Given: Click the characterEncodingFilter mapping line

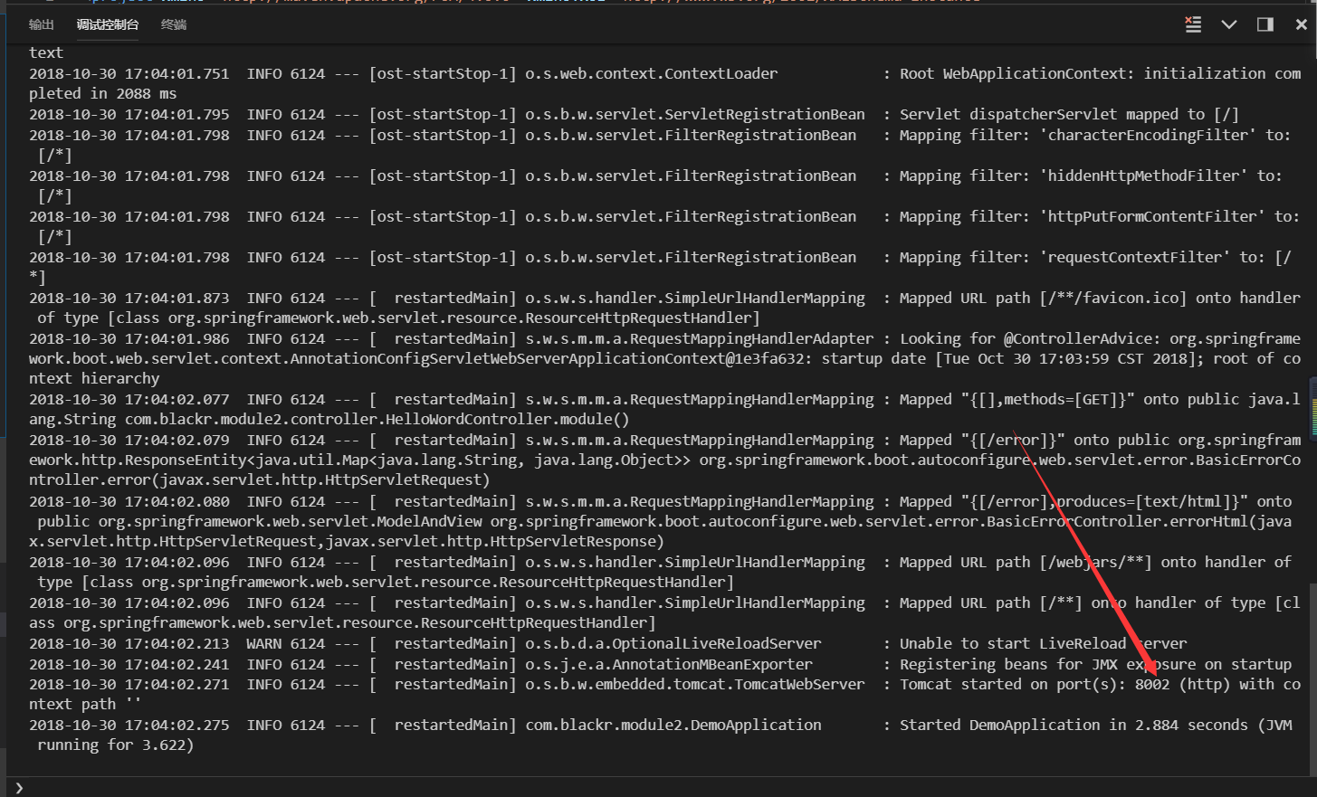Looking at the screenshot, I should pyautogui.click(x=634, y=134).
